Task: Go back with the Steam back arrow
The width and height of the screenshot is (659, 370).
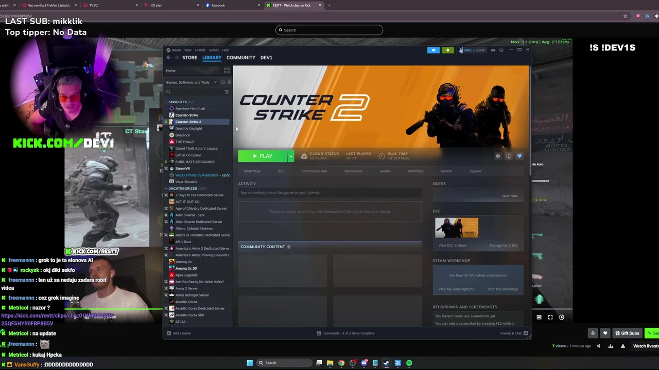Action: pos(168,58)
